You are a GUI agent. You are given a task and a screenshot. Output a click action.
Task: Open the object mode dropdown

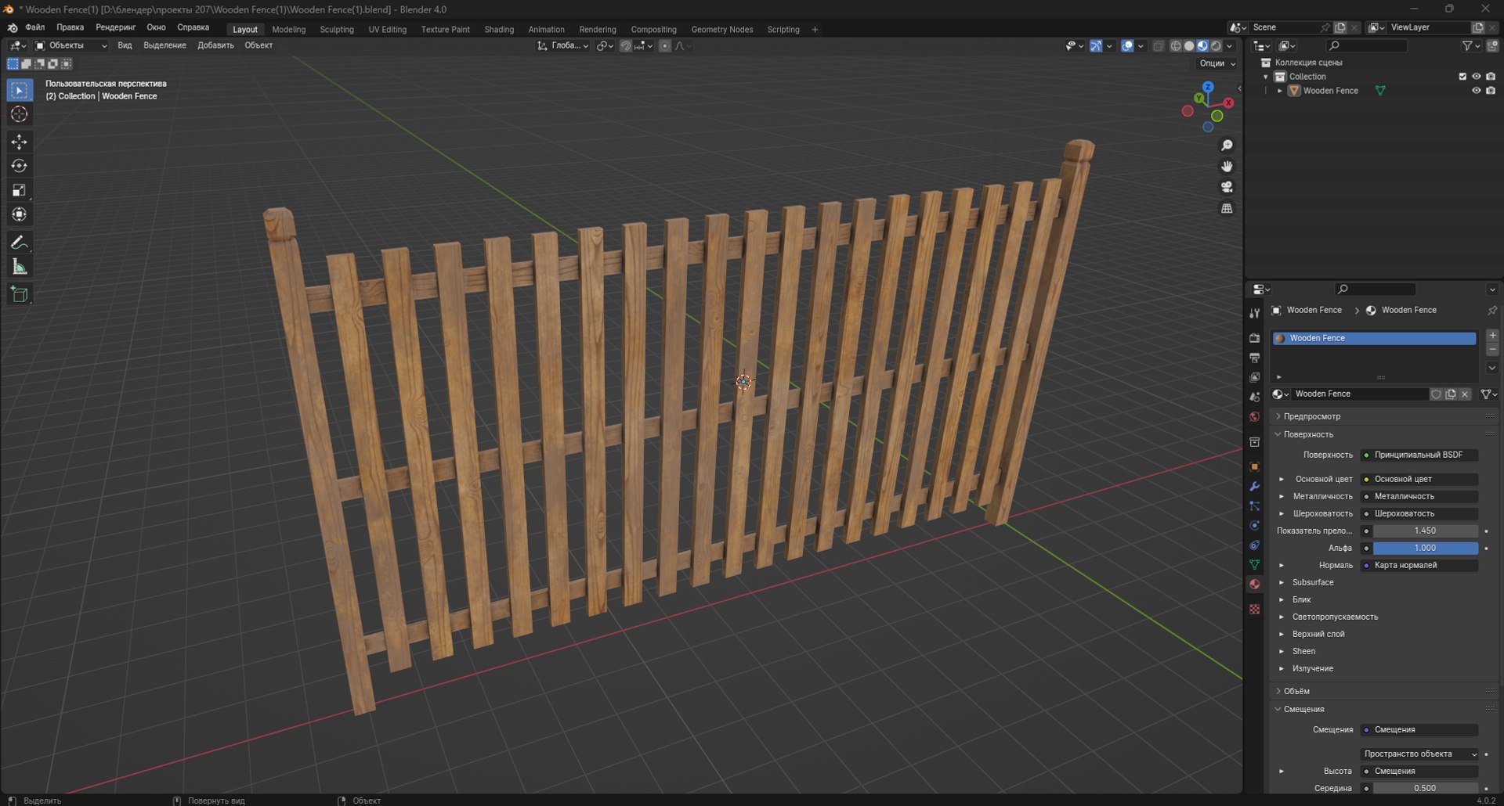(x=71, y=45)
